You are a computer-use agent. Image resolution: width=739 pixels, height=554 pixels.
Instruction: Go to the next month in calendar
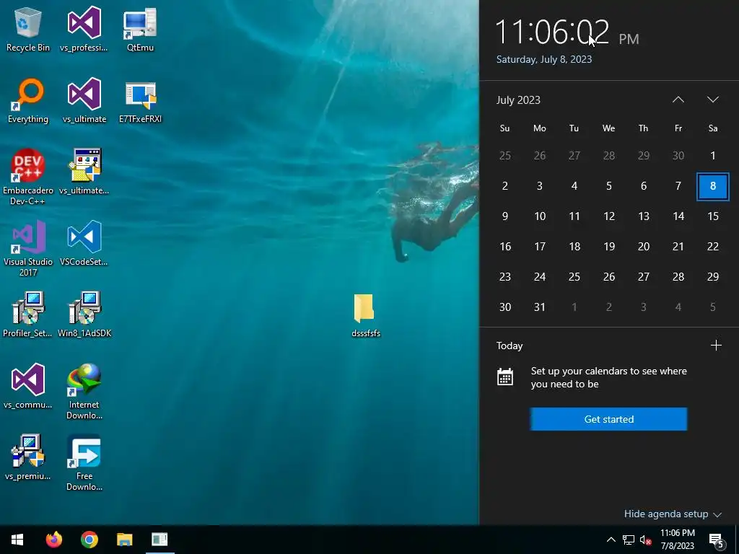click(x=712, y=100)
